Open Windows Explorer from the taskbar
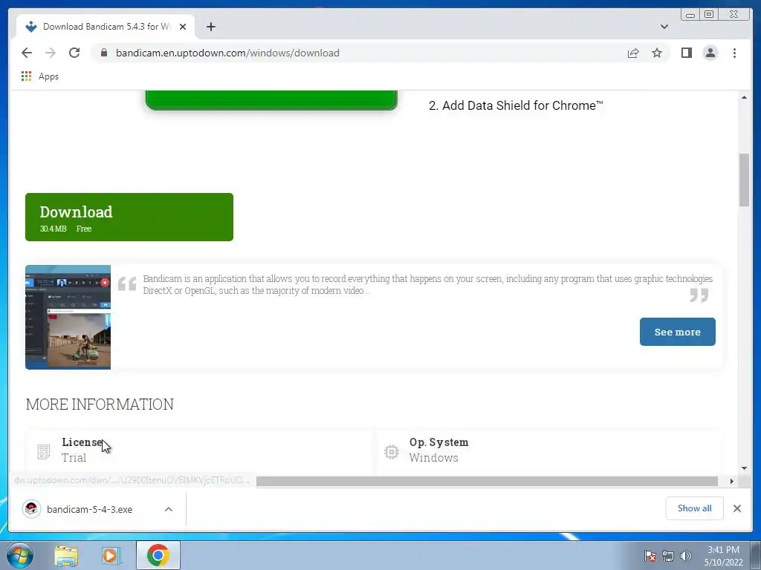761x570 pixels. point(66,555)
